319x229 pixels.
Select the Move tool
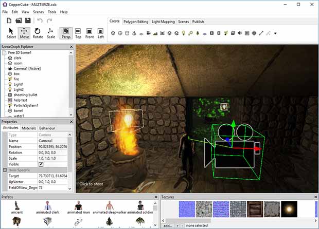[x=24, y=33]
